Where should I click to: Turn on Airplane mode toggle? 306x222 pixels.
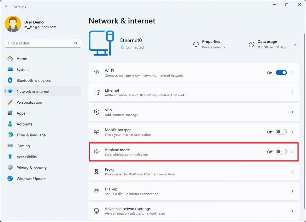click(281, 151)
